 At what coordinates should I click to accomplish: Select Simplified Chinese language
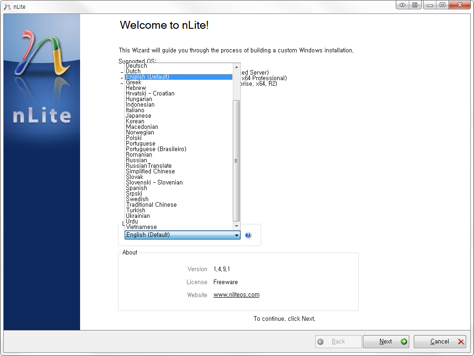point(179,172)
